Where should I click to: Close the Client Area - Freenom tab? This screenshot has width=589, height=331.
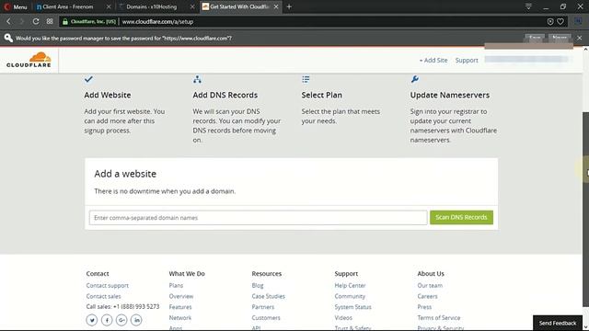[x=109, y=6]
